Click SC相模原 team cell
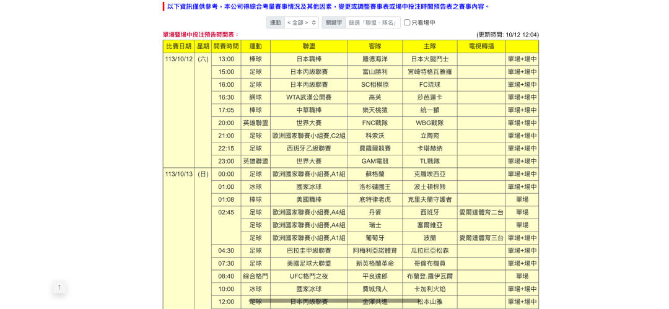This screenshot has width=669, height=309. point(375,84)
